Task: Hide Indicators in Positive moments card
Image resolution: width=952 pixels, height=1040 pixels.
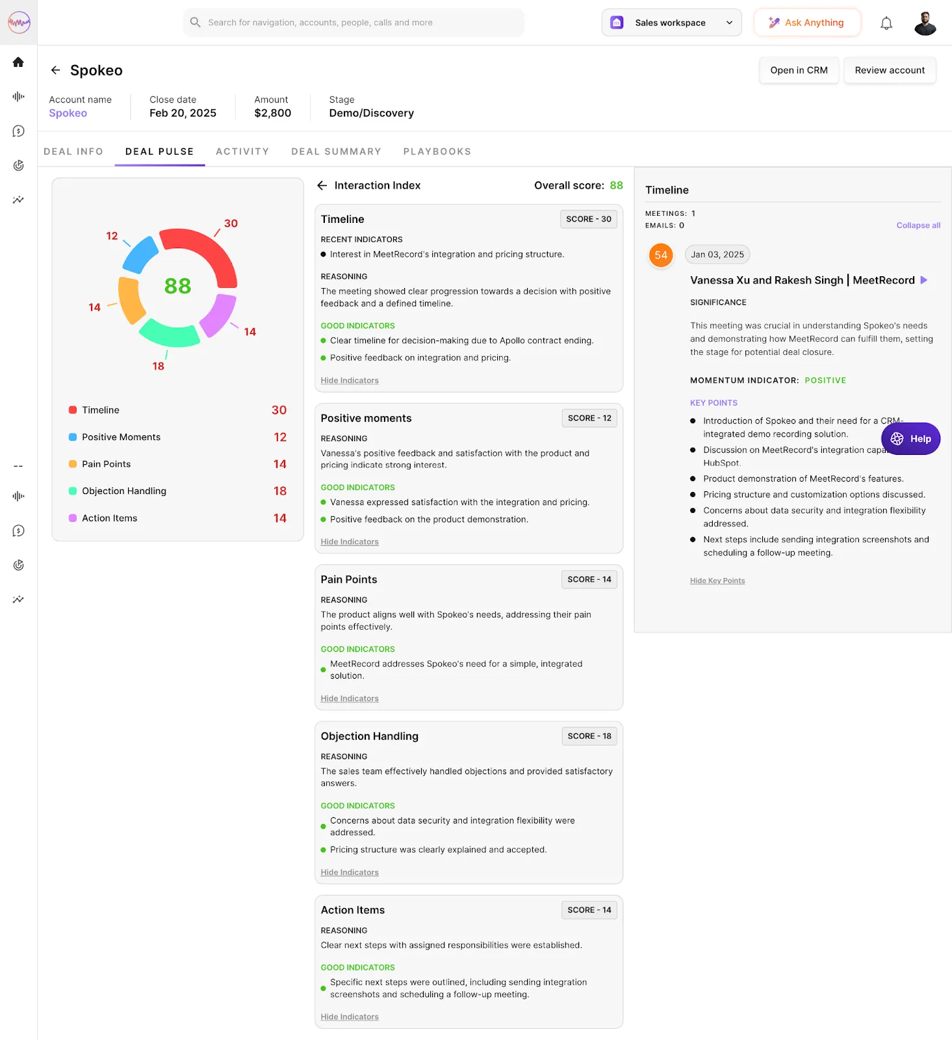Action: (350, 541)
